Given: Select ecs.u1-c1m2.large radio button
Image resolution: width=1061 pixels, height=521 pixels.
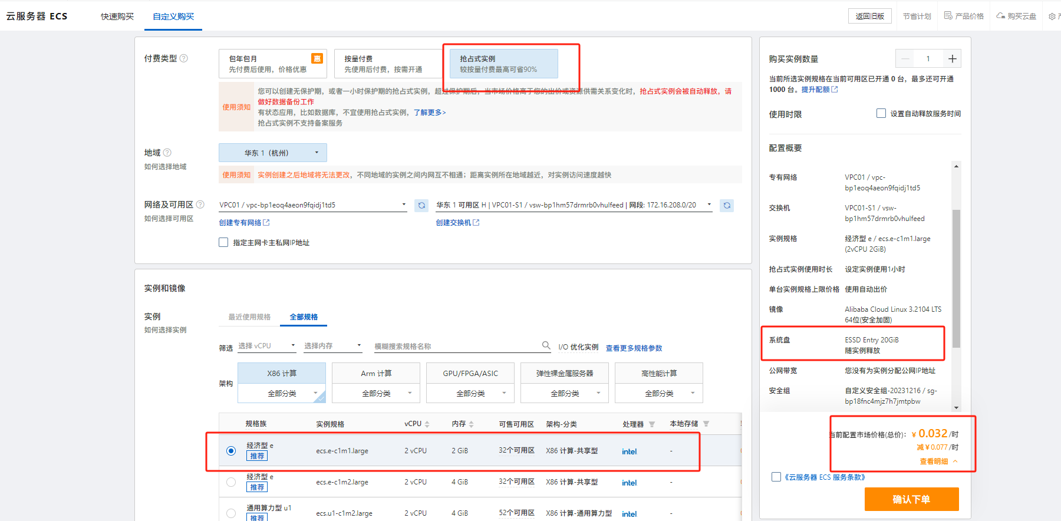Looking at the screenshot, I should (231, 513).
